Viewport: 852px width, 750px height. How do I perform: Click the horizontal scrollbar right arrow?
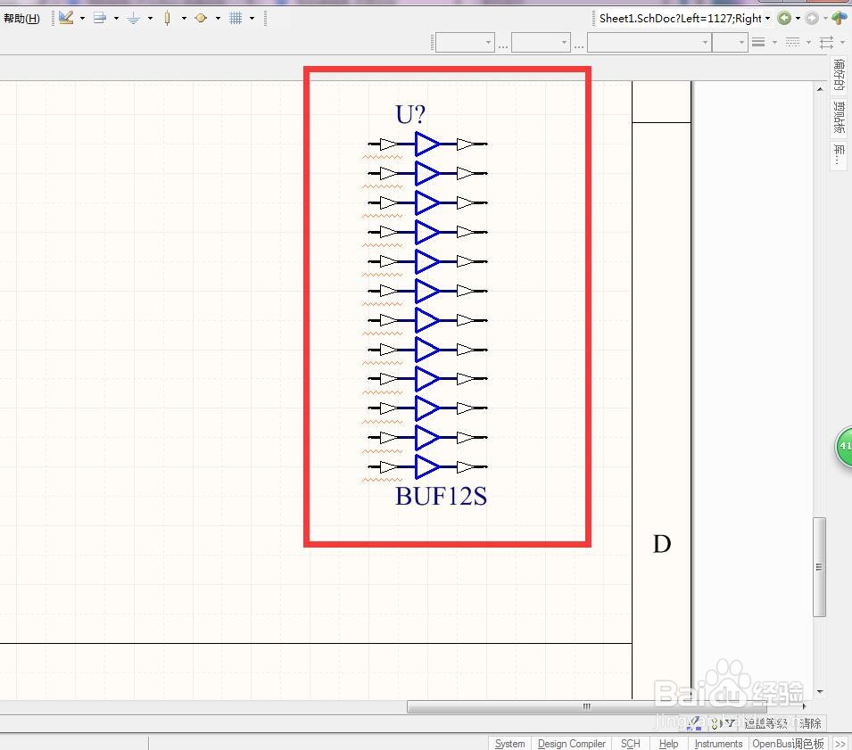point(804,706)
